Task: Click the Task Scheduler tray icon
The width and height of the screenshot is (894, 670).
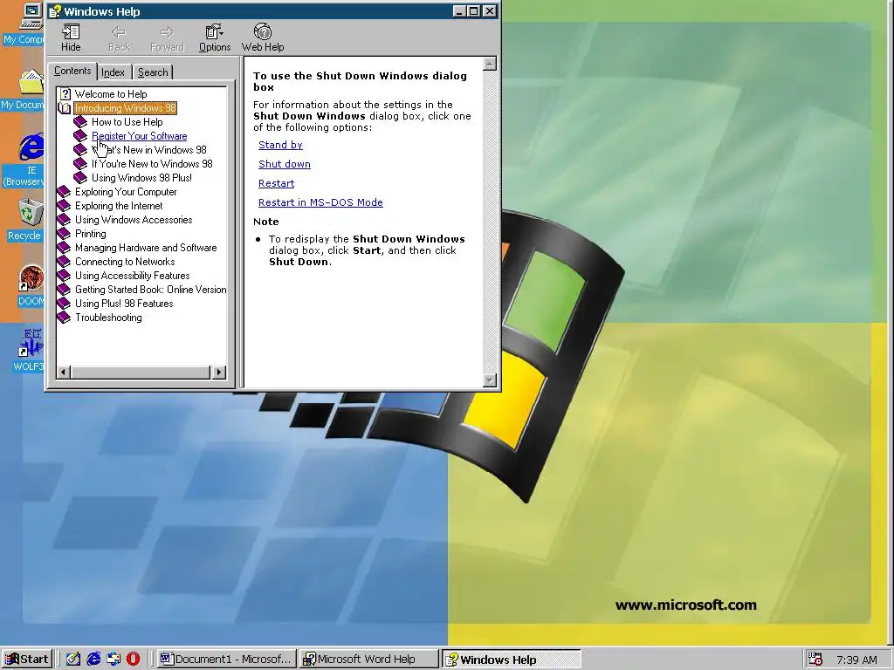Action: point(815,660)
